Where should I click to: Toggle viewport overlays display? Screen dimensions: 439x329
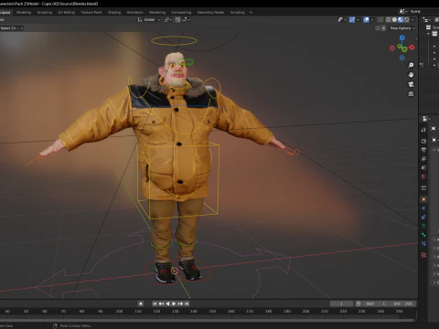pos(367,20)
